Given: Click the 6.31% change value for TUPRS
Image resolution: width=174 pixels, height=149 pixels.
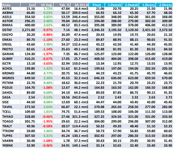Looking at the screenshot, I should 48,136.
